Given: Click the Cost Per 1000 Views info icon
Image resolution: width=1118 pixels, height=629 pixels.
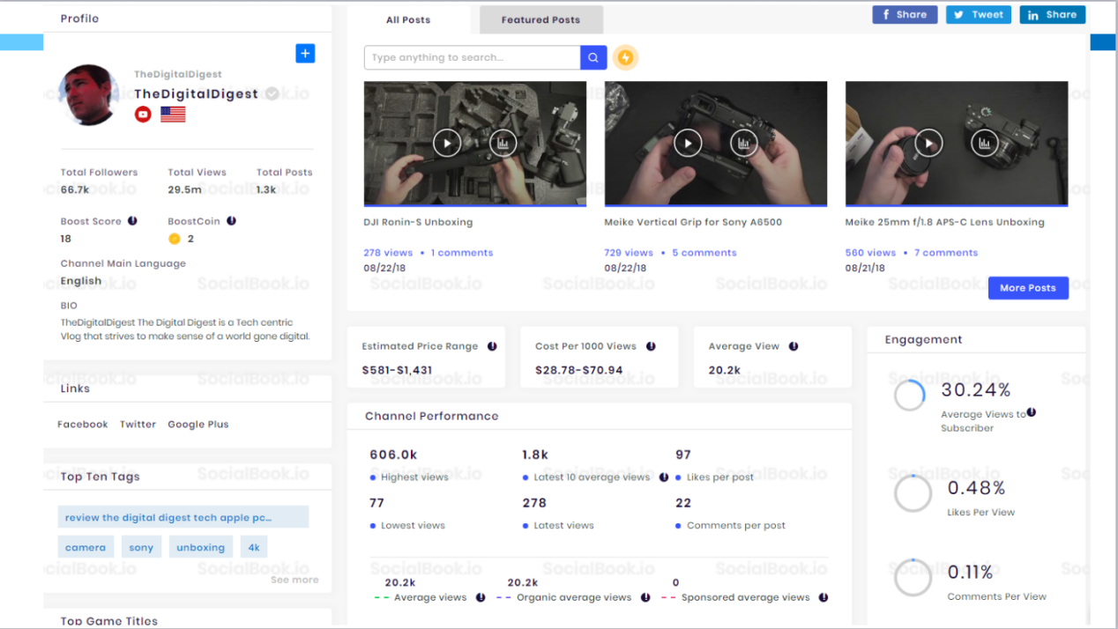Looking at the screenshot, I should pos(651,346).
